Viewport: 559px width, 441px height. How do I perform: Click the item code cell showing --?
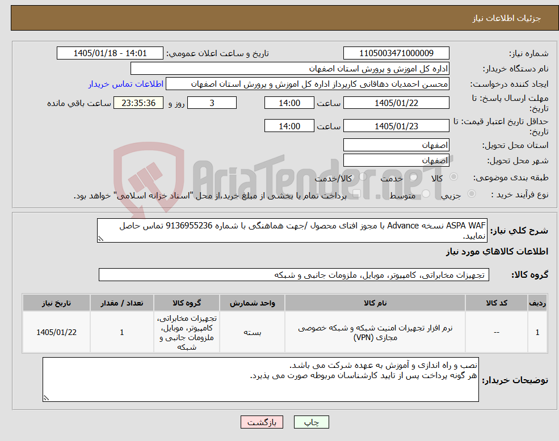tap(497, 332)
